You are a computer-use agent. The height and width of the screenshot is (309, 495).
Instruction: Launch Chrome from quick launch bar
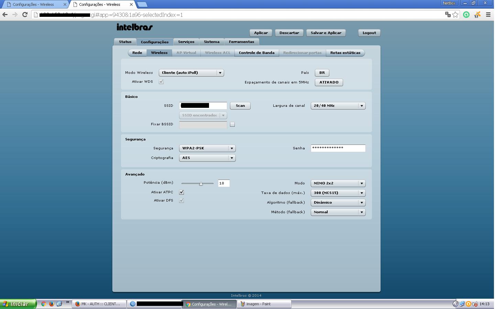(43, 304)
